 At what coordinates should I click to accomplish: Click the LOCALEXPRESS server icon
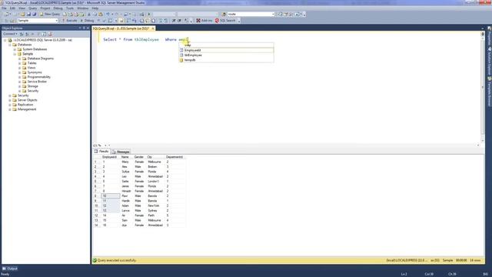click(x=10, y=40)
